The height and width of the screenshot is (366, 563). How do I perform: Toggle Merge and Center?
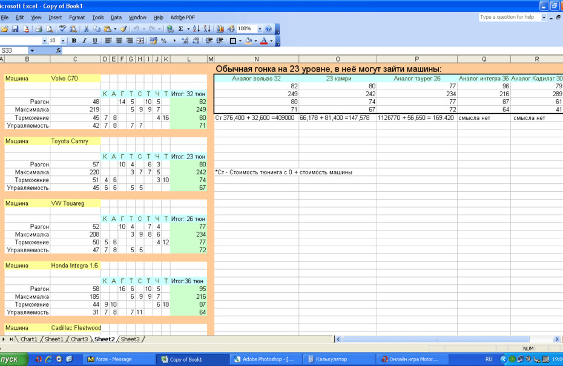(x=140, y=41)
